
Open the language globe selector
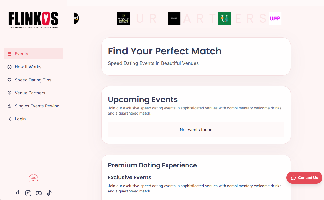click(33, 178)
